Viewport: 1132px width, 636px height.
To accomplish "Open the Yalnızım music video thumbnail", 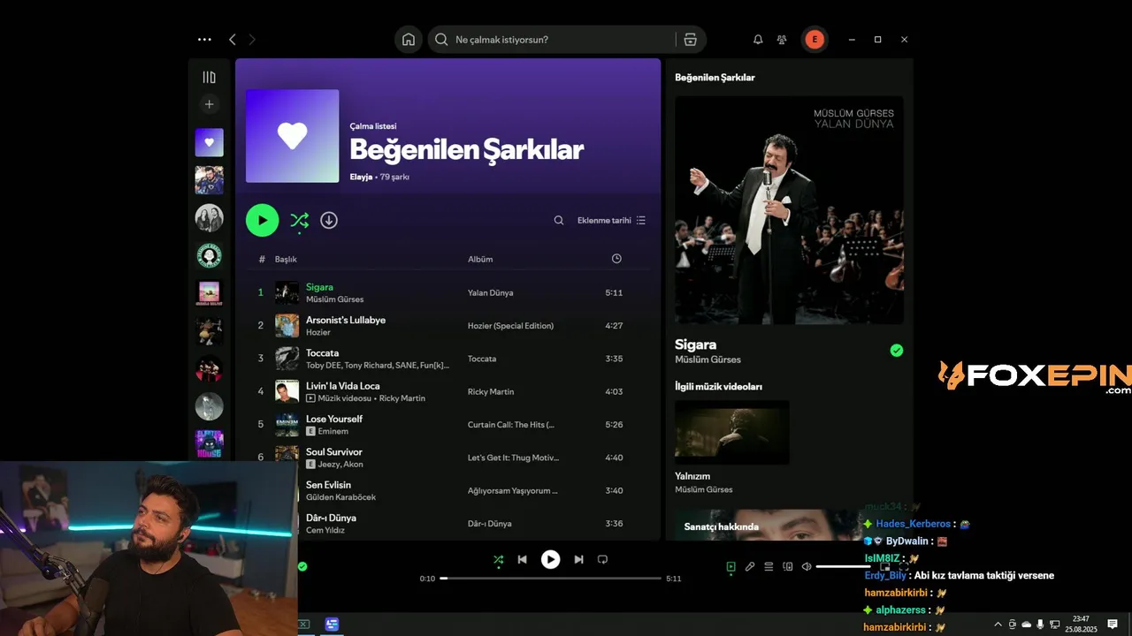I will pyautogui.click(x=731, y=432).
